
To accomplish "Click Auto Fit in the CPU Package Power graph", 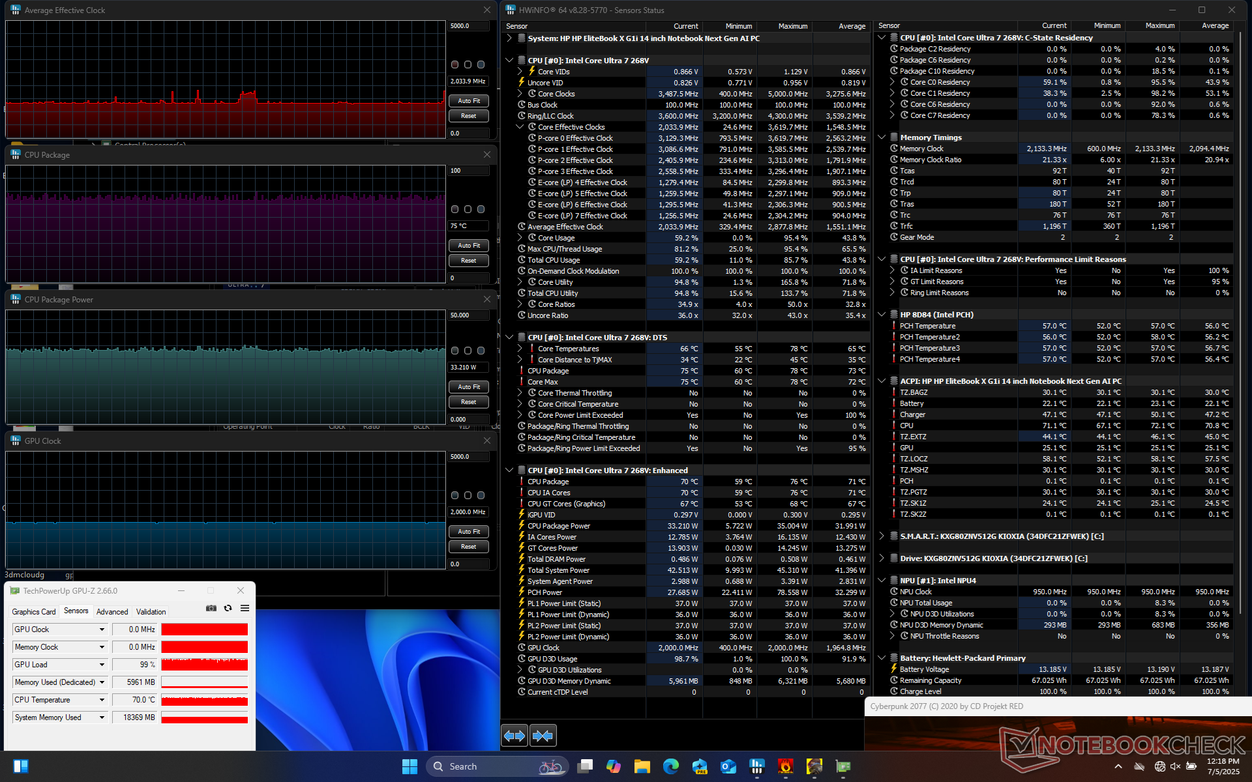I will (468, 387).
